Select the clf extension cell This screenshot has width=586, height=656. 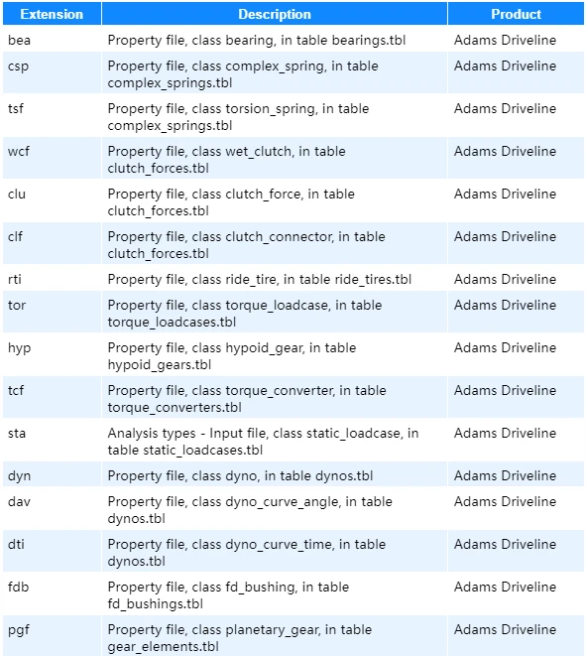click(52, 244)
